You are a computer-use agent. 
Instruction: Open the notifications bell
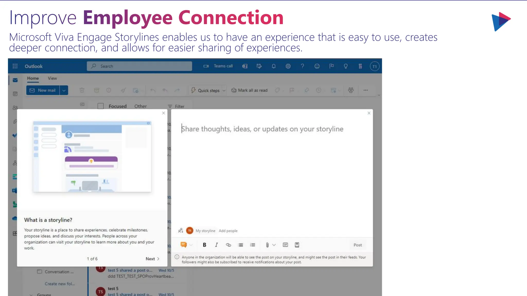point(274,66)
